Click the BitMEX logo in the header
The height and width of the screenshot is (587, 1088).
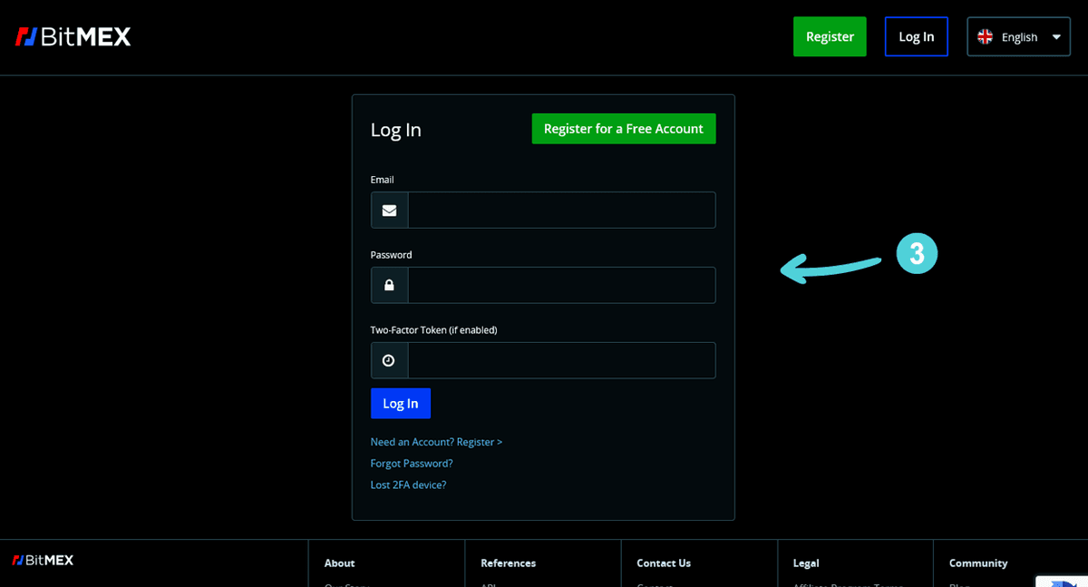click(x=73, y=37)
